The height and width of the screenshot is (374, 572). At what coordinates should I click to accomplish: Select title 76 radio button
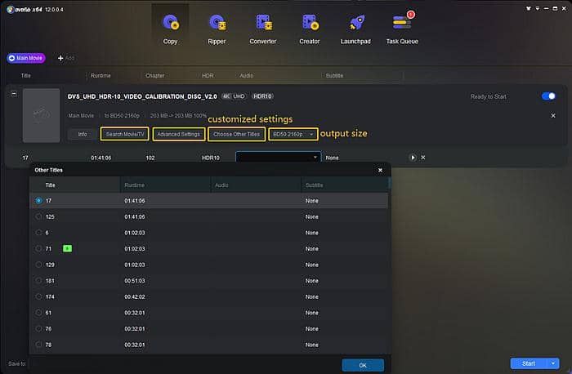[x=38, y=329]
